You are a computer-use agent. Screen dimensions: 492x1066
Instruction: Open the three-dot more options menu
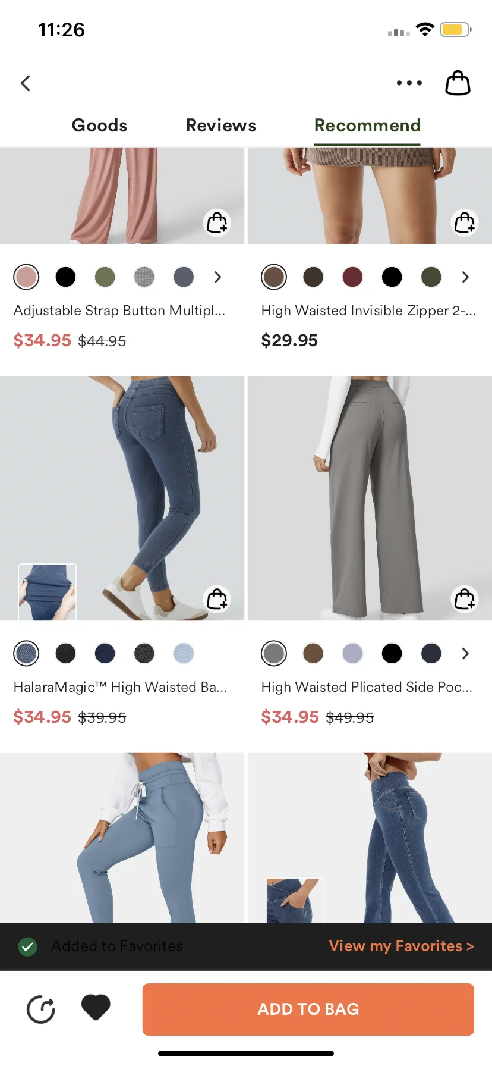tap(409, 83)
